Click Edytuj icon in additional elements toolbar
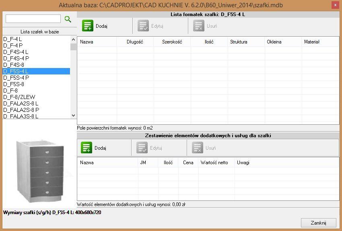The image size is (342, 231). pos(142,148)
